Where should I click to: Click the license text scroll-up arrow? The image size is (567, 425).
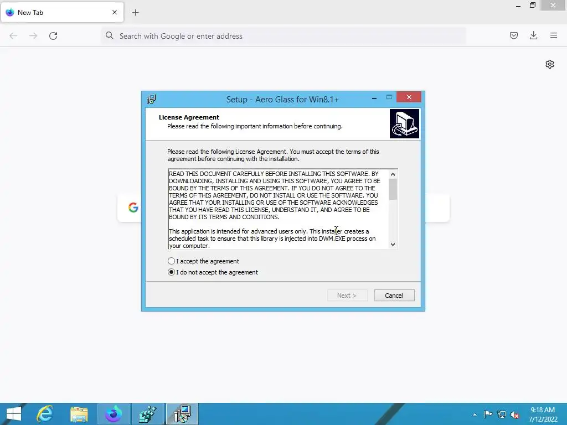point(393,174)
